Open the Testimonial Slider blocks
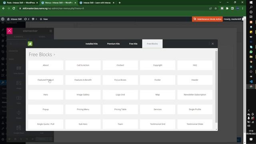 [x=195, y=124]
